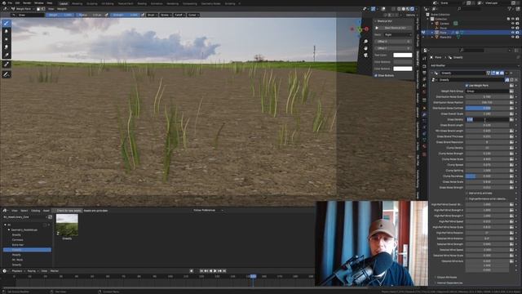Click the new copy icon of Grassify node group
This screenshot has width=522, height=294.
(511, 80)
